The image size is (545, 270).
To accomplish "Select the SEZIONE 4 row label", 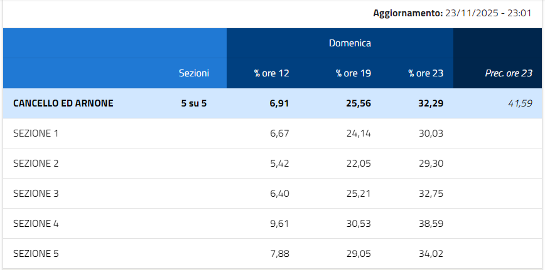I will pyautogui.click(x=36, y=224).
